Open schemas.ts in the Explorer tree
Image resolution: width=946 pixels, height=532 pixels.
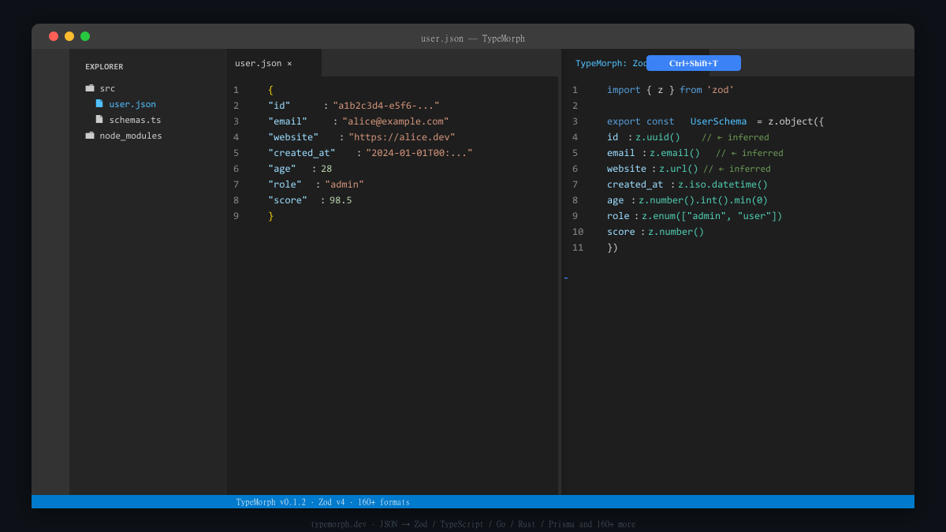pos(135,120)
